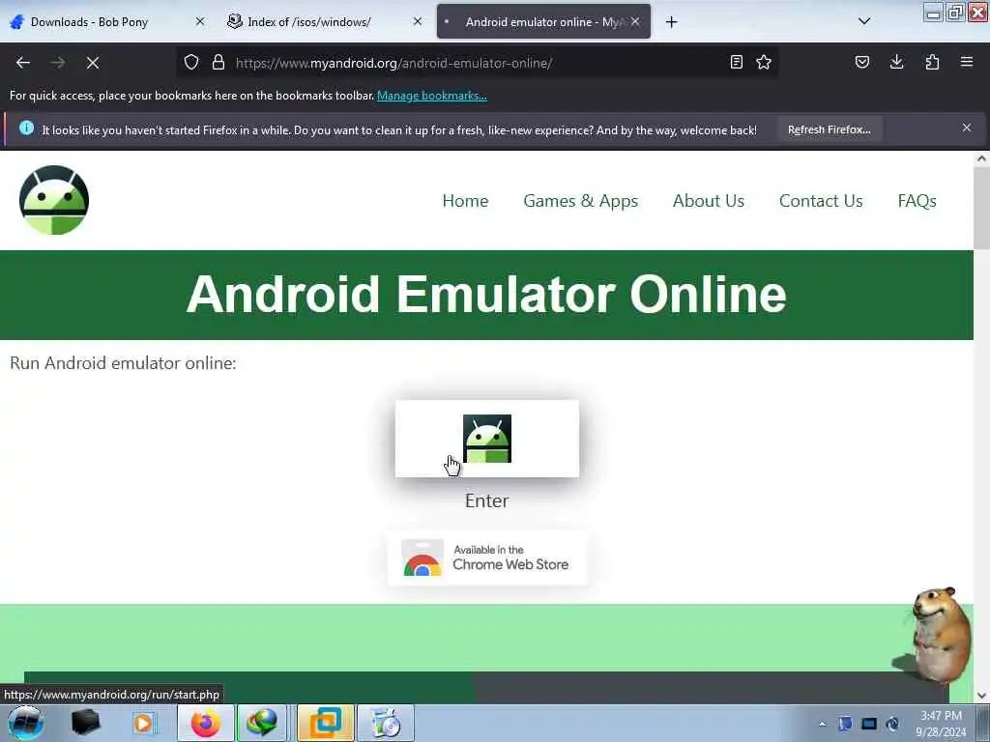Go back to the previous page

[x=23, y=63]
